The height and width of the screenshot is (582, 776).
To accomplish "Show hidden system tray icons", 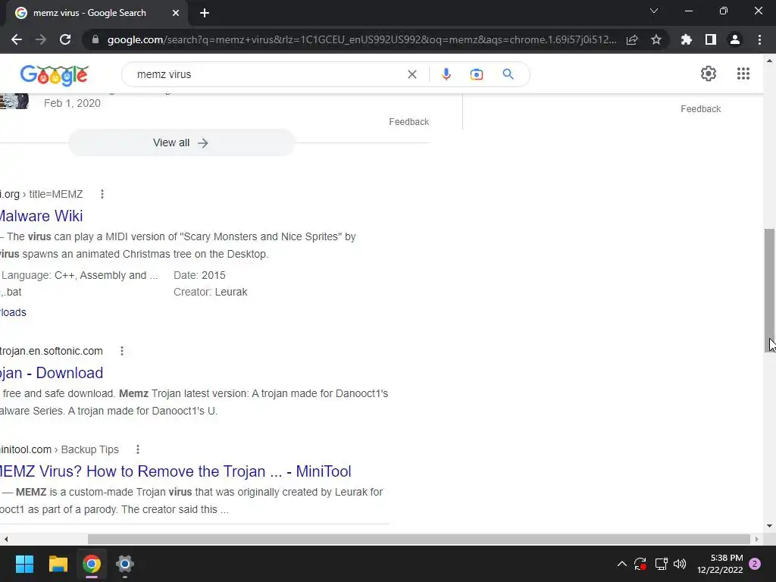I will point(622,564).
